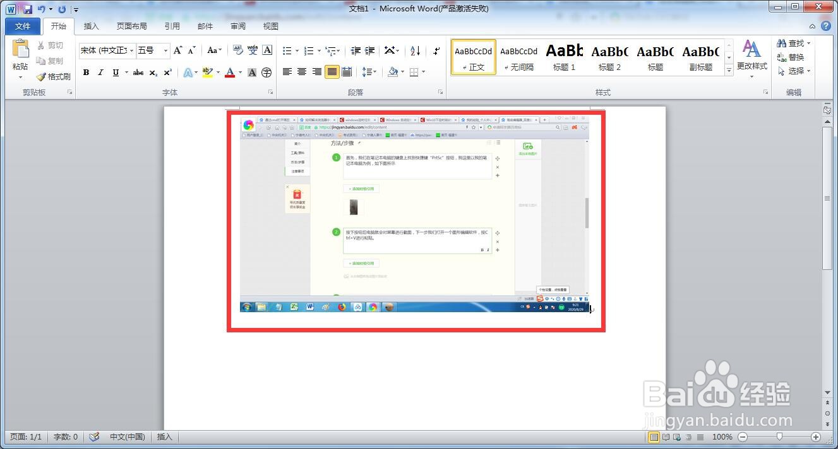Image resolution: width=838 pixels, height=449 pixels.
Task: Switch to Draft view in status bar
Action: 700,437
